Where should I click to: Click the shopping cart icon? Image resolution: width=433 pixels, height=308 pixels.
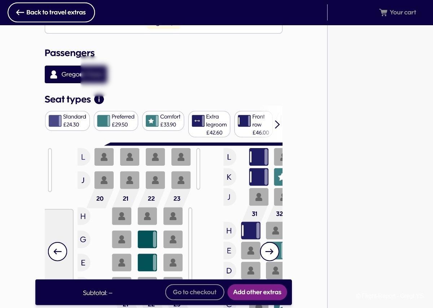click(383, 13)
